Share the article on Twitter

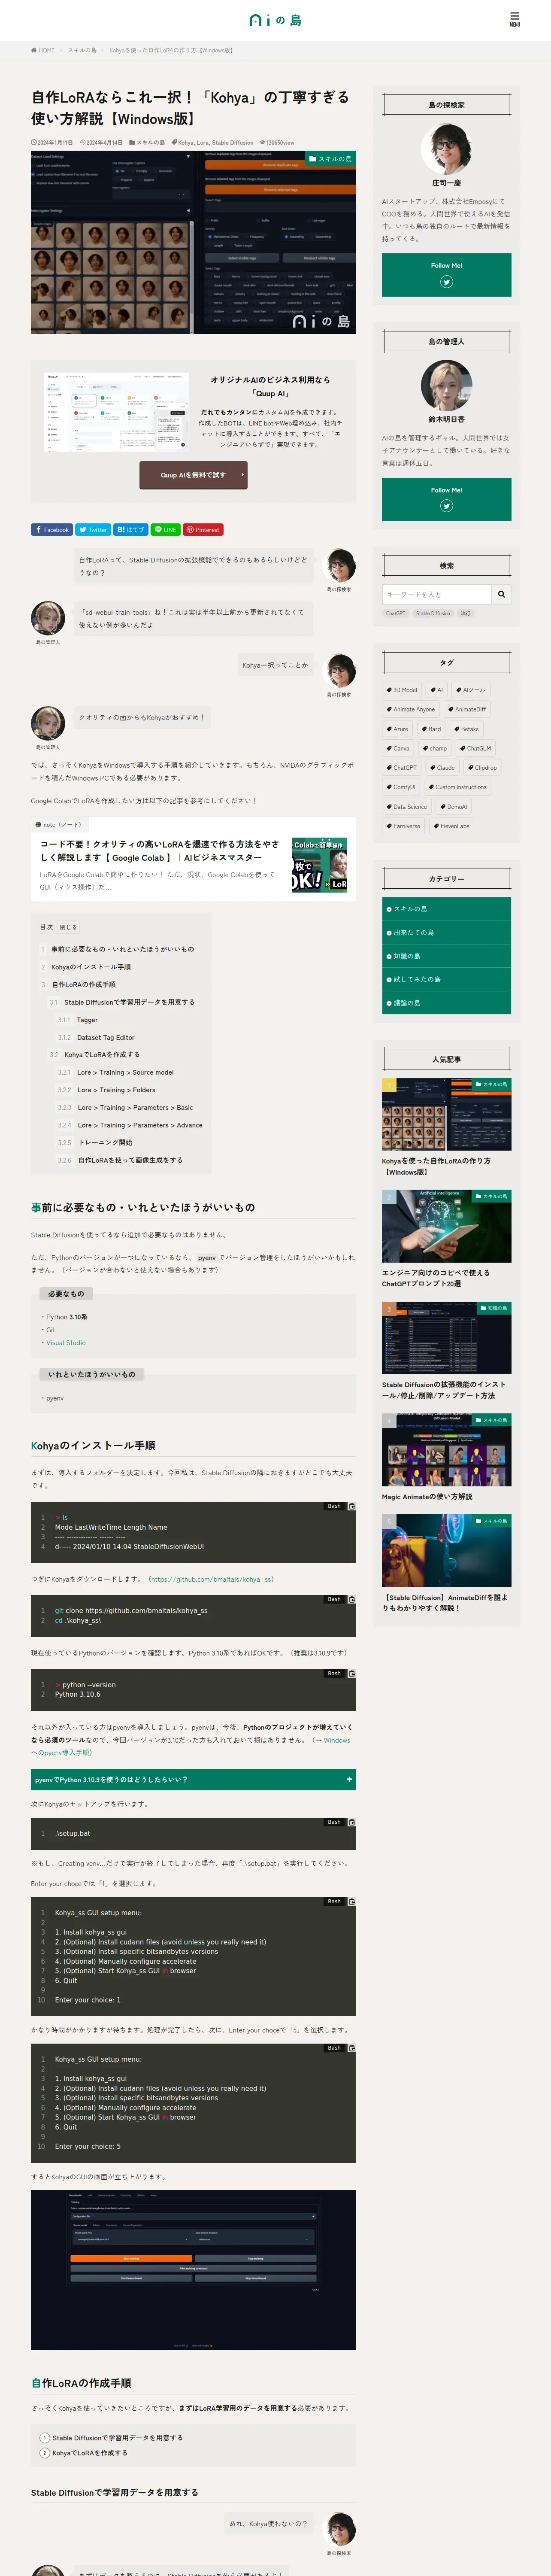93,530
